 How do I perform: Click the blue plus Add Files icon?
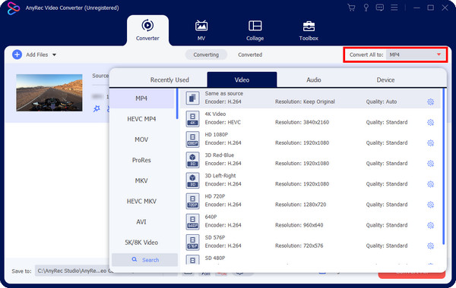click(x=17, y=55)
